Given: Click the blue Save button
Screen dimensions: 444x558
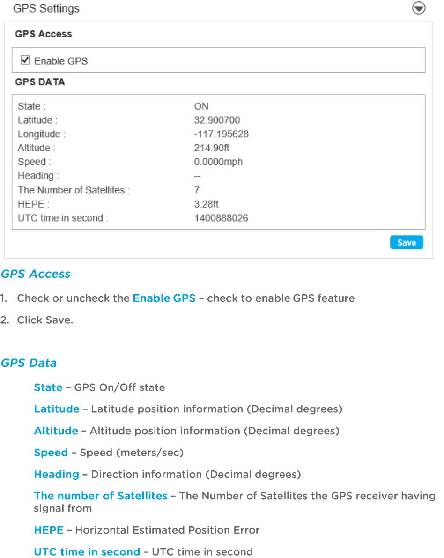Looking at the screenshot, I should click(x=406, y=242).
